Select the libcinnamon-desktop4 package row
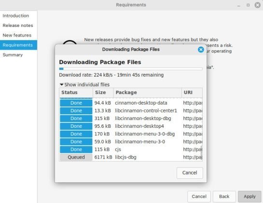This screenshot has height=203, width=263. tap(131, 126)
